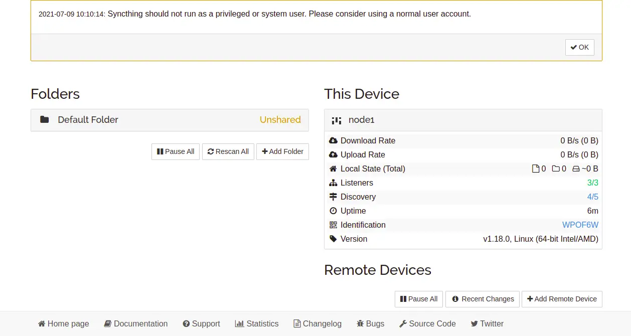Viewport: 631px width, 336px height.
Task: Click the folder icon beside Default Folder
Action: coord(45,120)
